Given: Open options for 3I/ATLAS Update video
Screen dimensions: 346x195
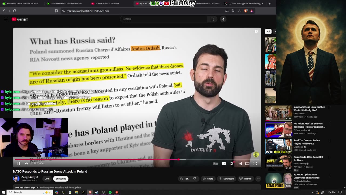Looking at the screenshot, I should (329, 175).
